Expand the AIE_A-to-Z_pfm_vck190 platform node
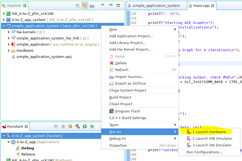The width and height of the screenshot is (242, 161). coord(4,14)
